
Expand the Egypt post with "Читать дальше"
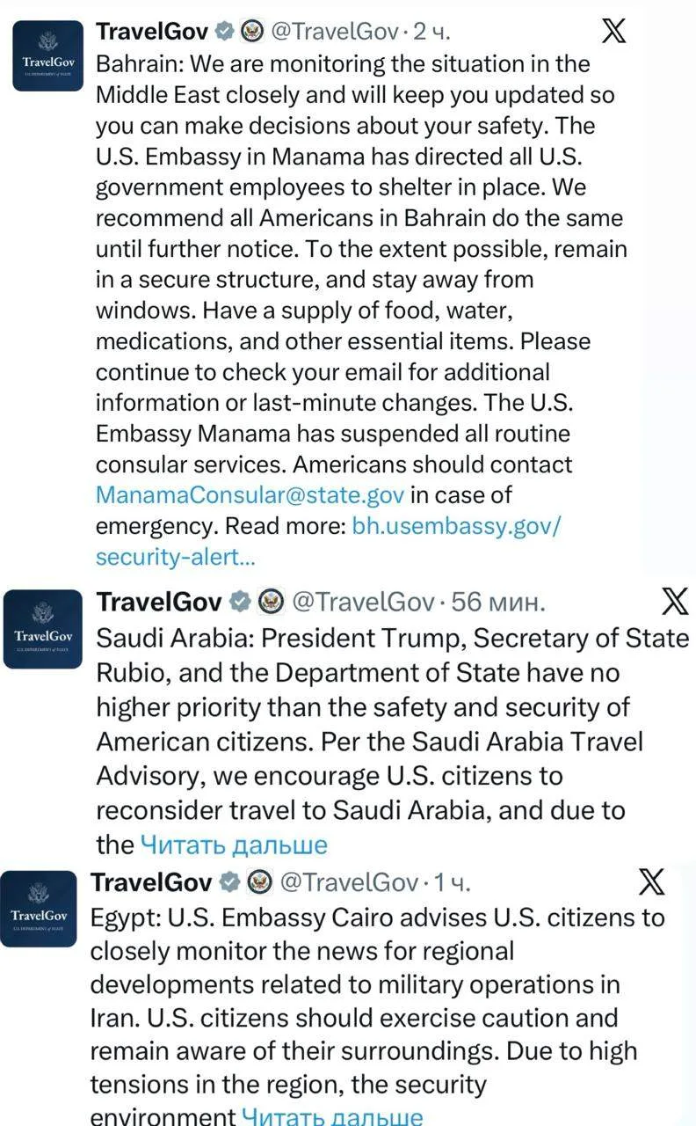click(x=332, y=1117)
